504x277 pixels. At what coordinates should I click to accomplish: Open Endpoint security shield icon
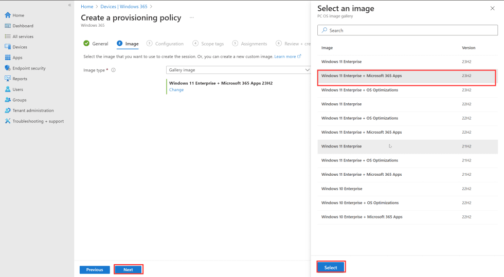[x=8, y=68]
